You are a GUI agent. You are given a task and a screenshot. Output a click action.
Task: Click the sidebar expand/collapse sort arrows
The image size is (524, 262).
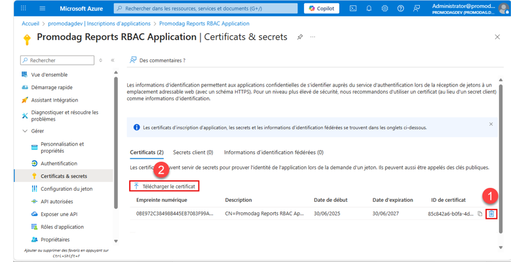[101, 60]
